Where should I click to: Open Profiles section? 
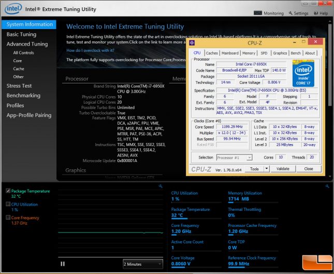(15, 106)
